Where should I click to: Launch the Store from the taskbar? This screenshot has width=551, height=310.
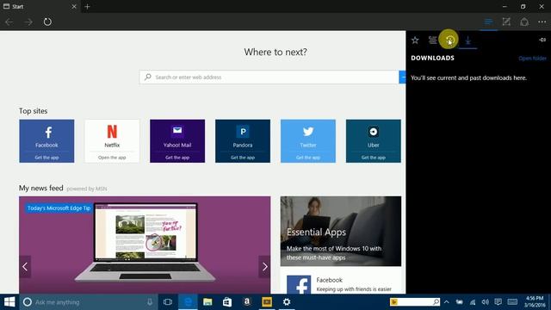pyautogui.click(x=227, y=302)
